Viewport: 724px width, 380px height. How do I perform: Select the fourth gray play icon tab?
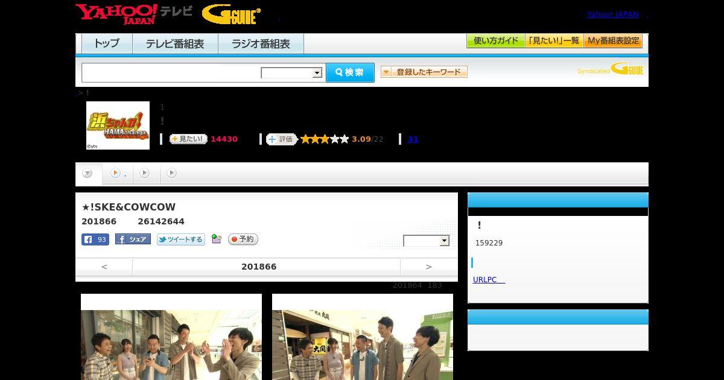pos(172,174)
